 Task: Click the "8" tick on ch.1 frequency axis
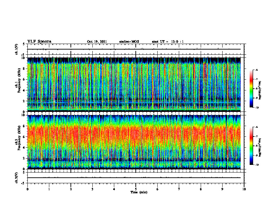[24, 69]
